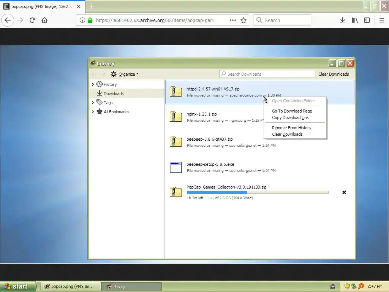Bookmark this page with the star icon
This screenshot has width=389, height=292.
(x=244, y=20)
